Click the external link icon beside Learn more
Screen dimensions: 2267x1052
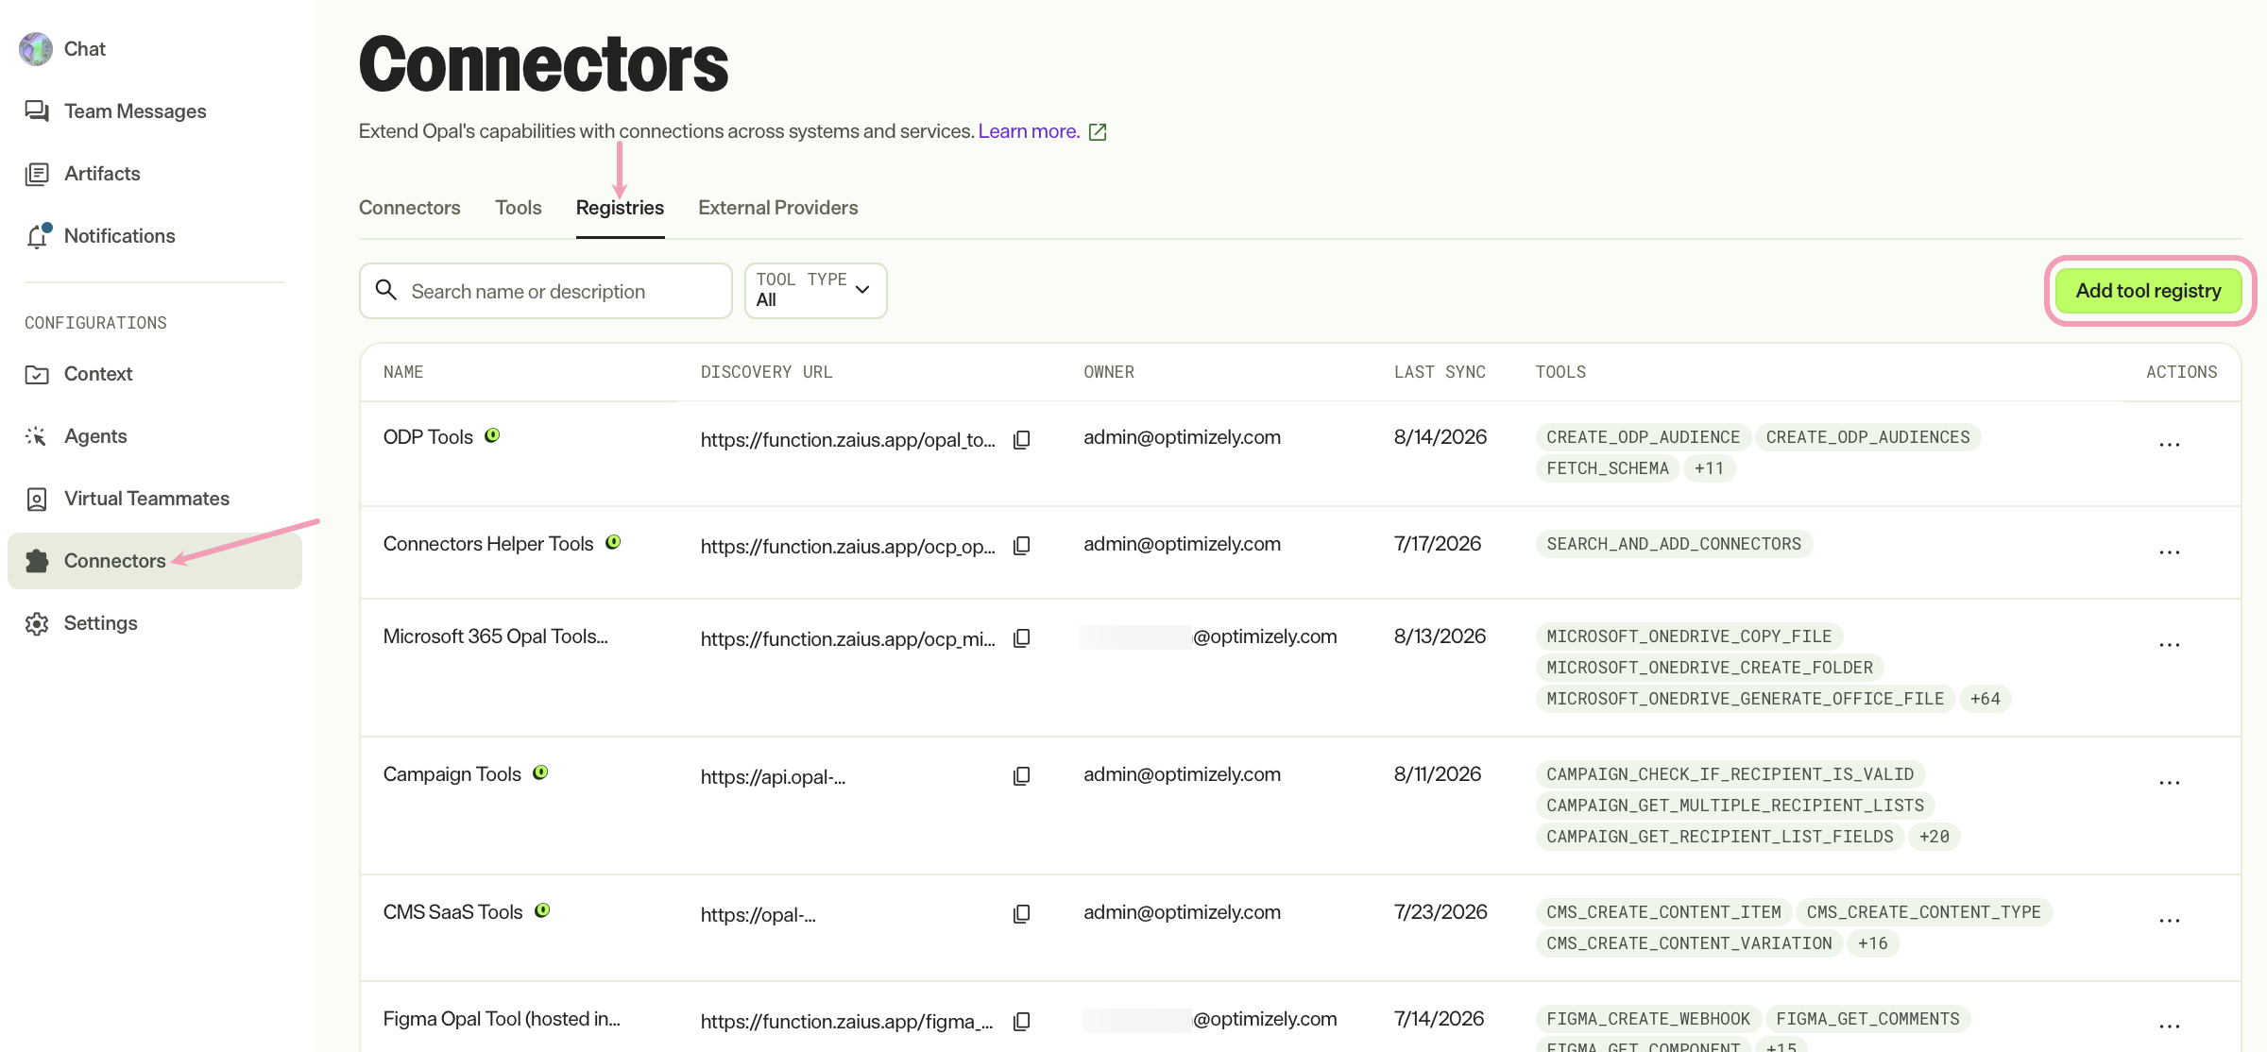click(1098, 132)
